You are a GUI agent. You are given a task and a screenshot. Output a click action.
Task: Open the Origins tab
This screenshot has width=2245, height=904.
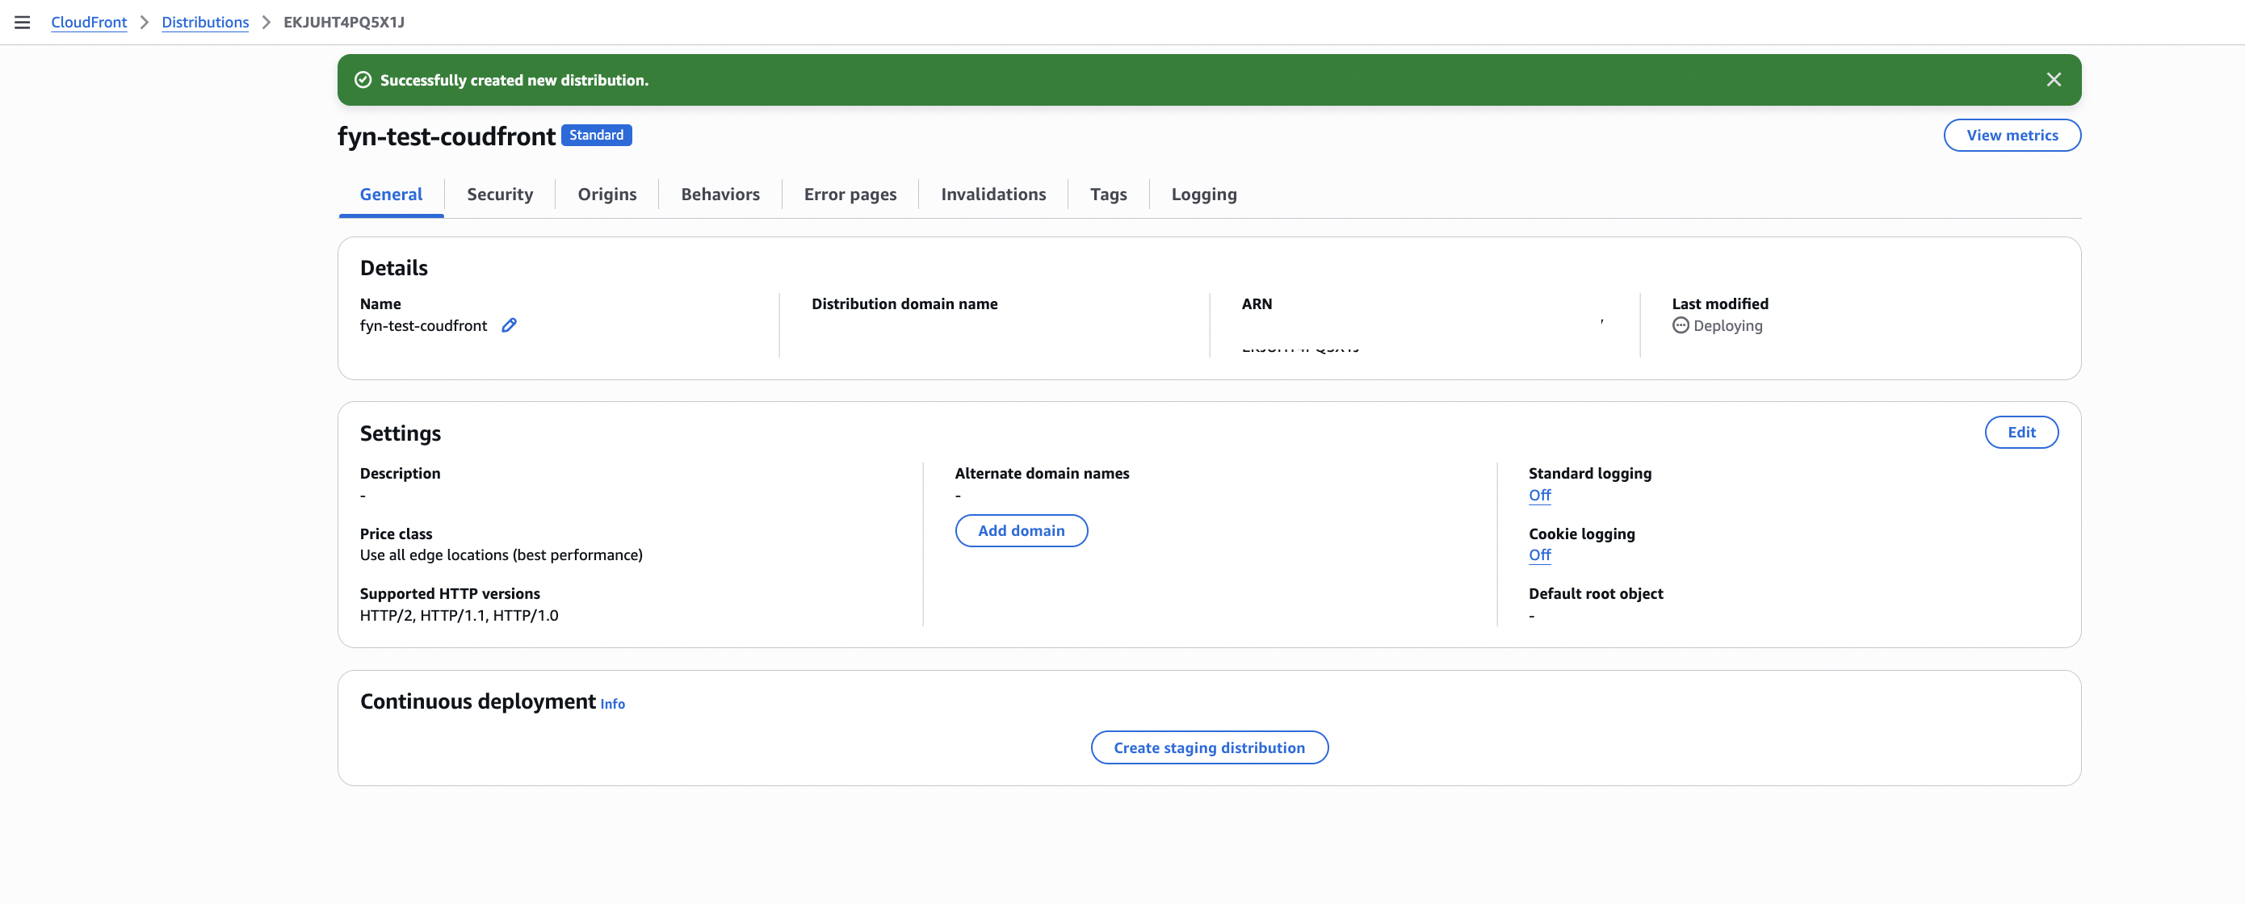(x=606, y=195)
